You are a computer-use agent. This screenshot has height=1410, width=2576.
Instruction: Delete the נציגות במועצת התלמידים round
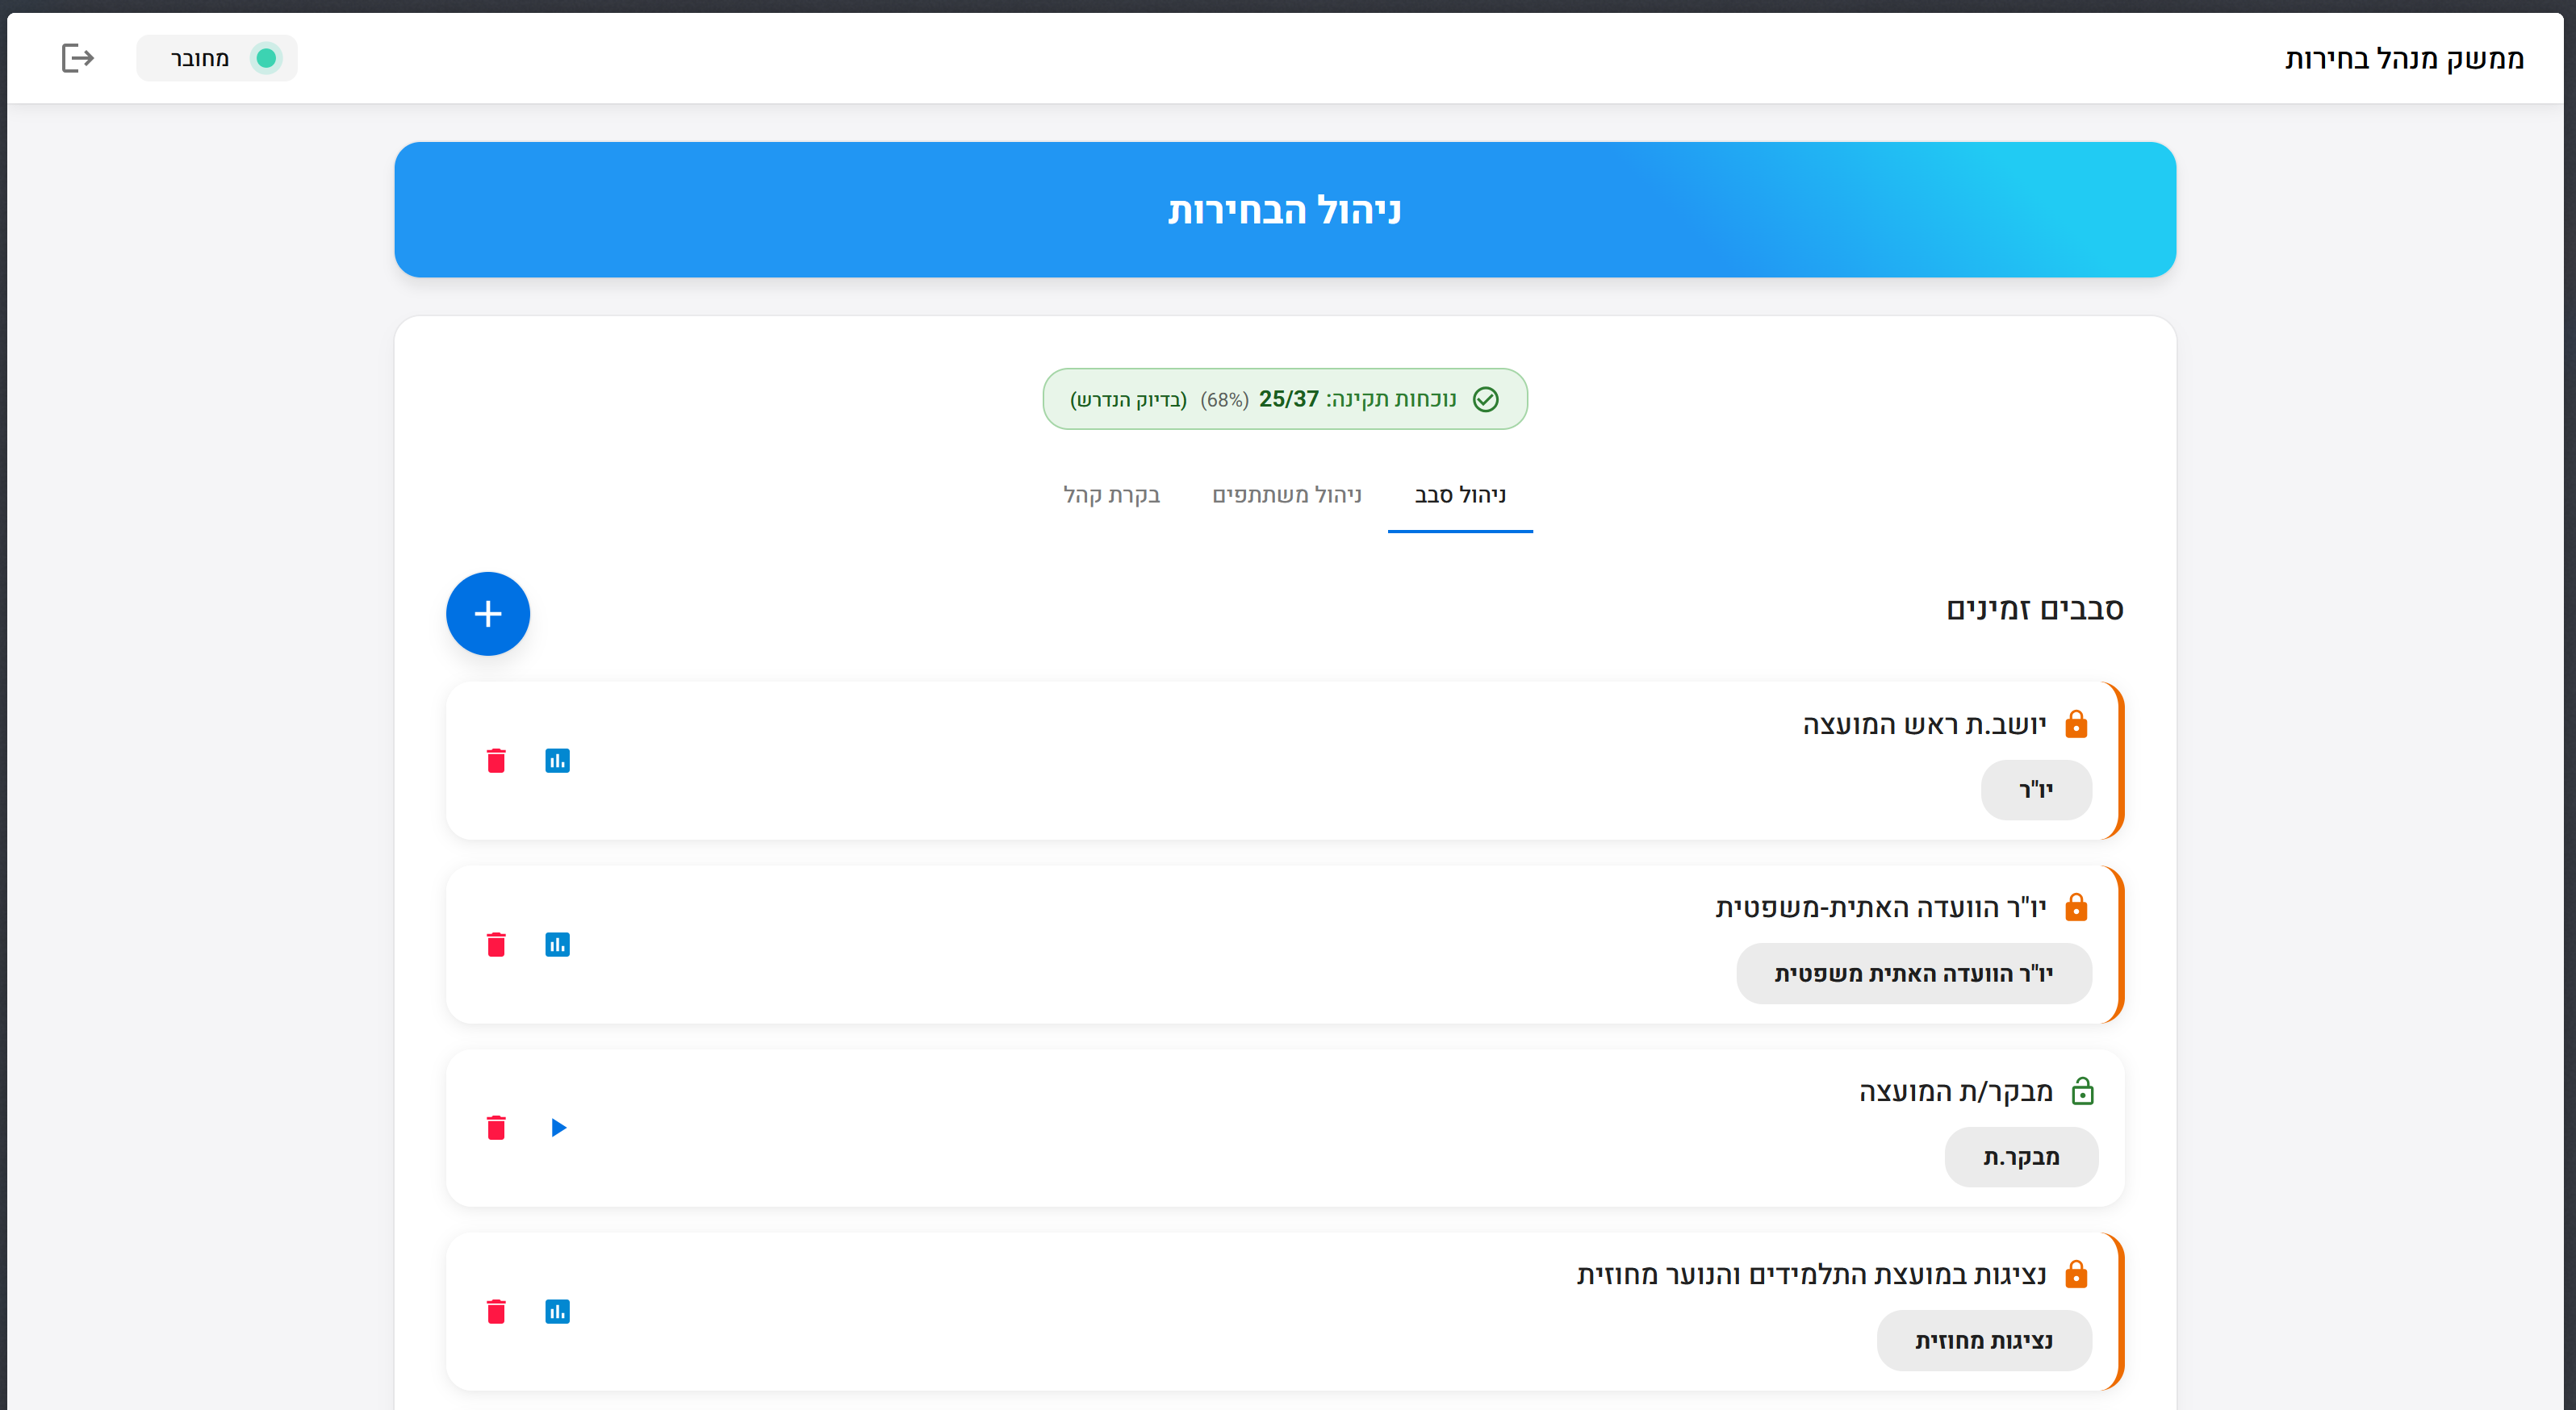click(496, 1311)
